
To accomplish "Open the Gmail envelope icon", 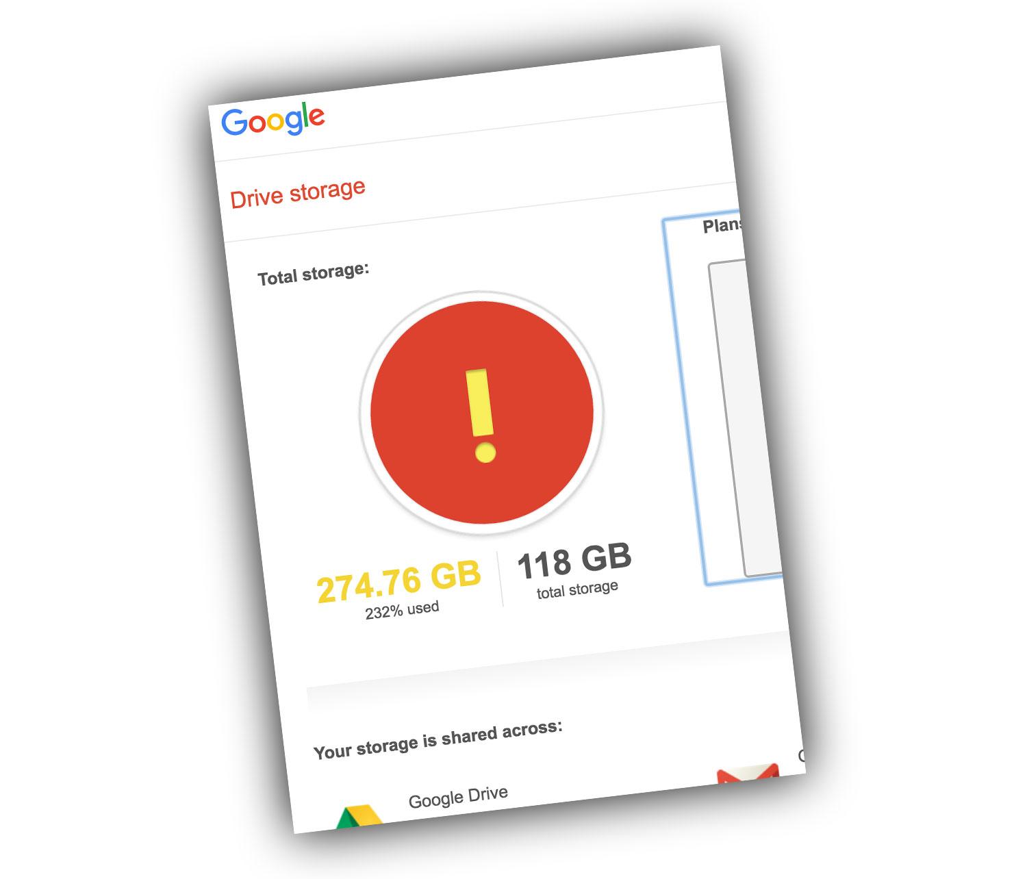I will tap(749, 774).
